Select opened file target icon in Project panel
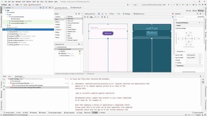This screenshot has height=116, width=207. pyautogui.click(x=40, y=8)
